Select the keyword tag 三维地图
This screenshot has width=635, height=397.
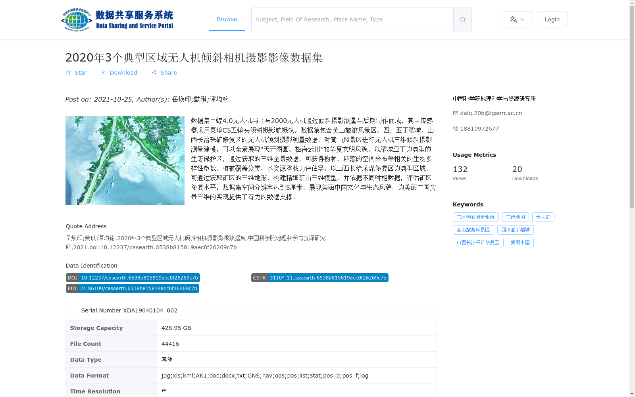[515, 217]
